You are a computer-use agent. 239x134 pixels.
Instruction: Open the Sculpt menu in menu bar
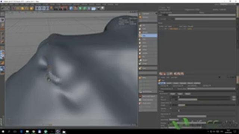[x=58, y=4]
